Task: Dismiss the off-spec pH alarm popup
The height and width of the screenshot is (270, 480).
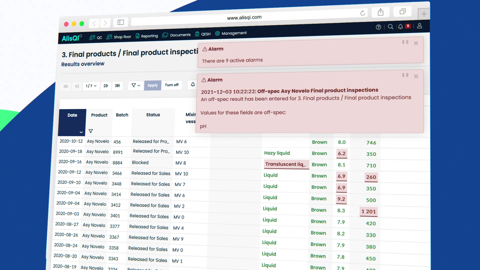Action: click(x=416, y=76)
